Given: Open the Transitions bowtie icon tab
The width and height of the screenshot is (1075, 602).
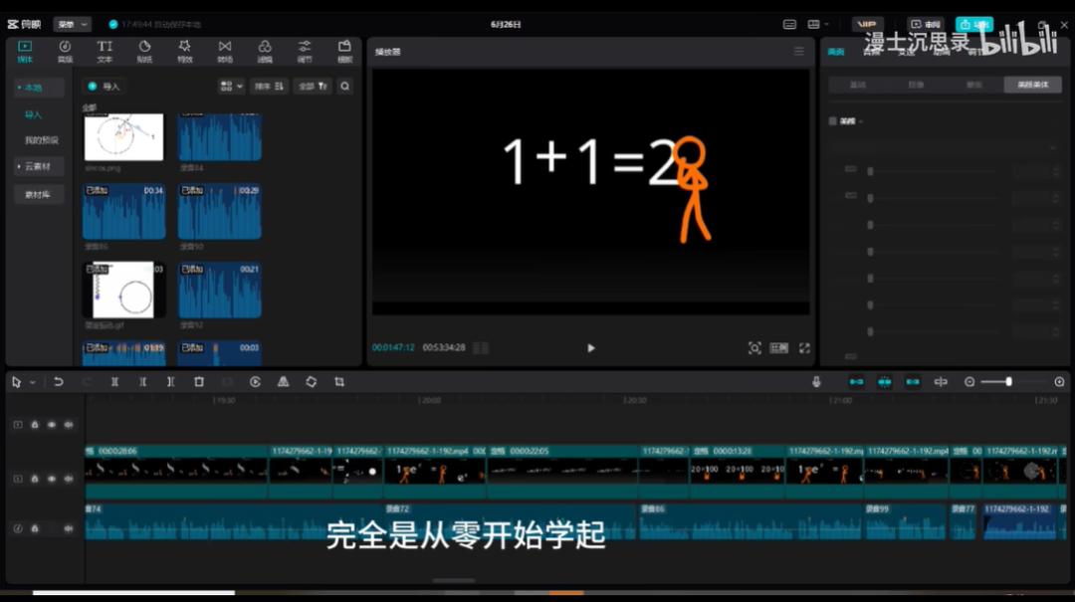Looking at the screenshot, I should (x=225, y=51).
